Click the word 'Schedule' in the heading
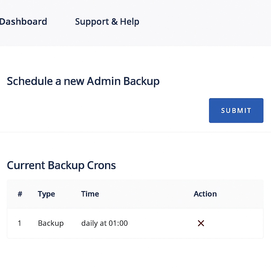Screen dimensions: 271x271 pyautogui.click(x=30, y=81)
